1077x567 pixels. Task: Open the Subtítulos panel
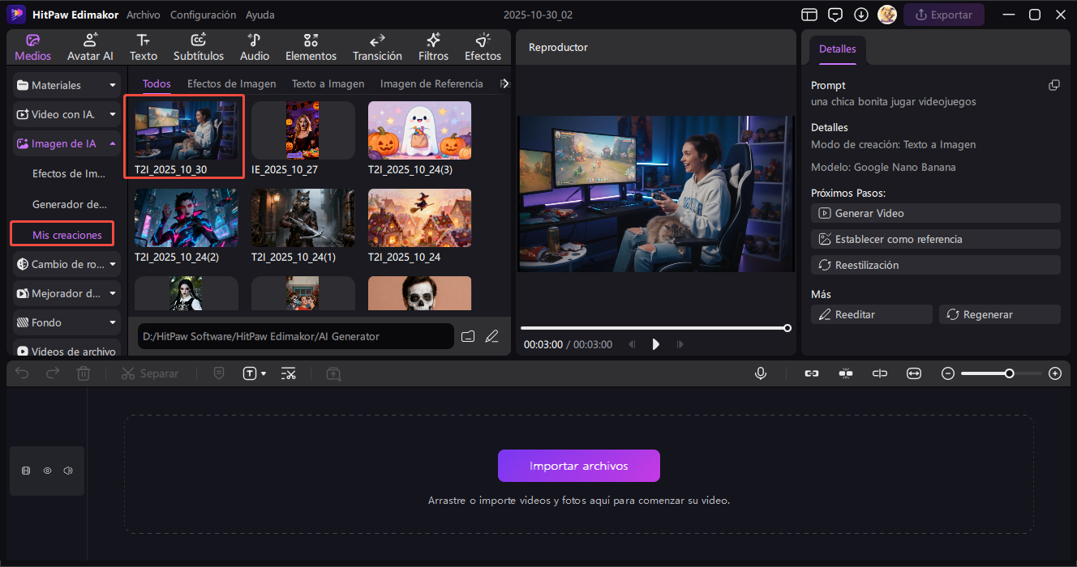(x=198, y=47)
